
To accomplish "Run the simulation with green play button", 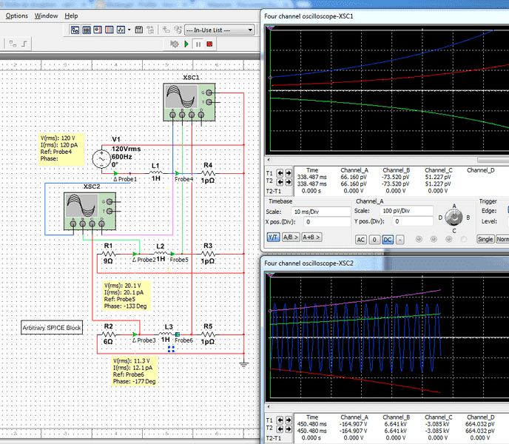I will tap(186, 44).
